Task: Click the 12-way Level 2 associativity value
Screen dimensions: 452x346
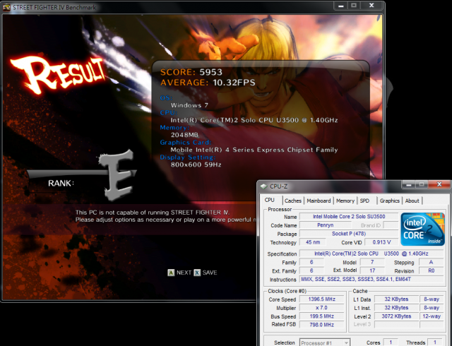Action: (x=432, y=316)
